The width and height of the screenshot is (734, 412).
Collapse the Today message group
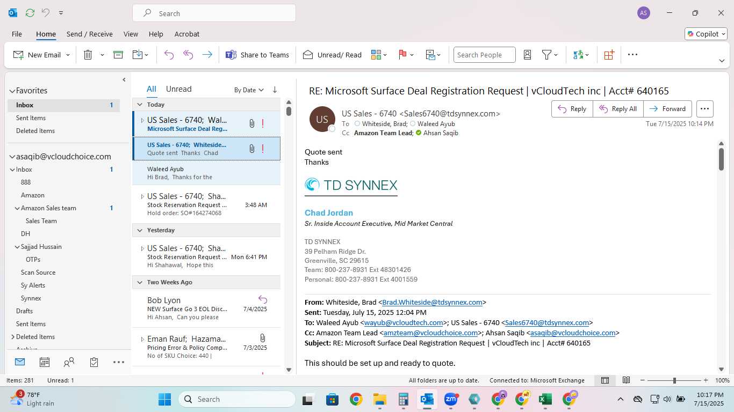(x=140, y=105)
